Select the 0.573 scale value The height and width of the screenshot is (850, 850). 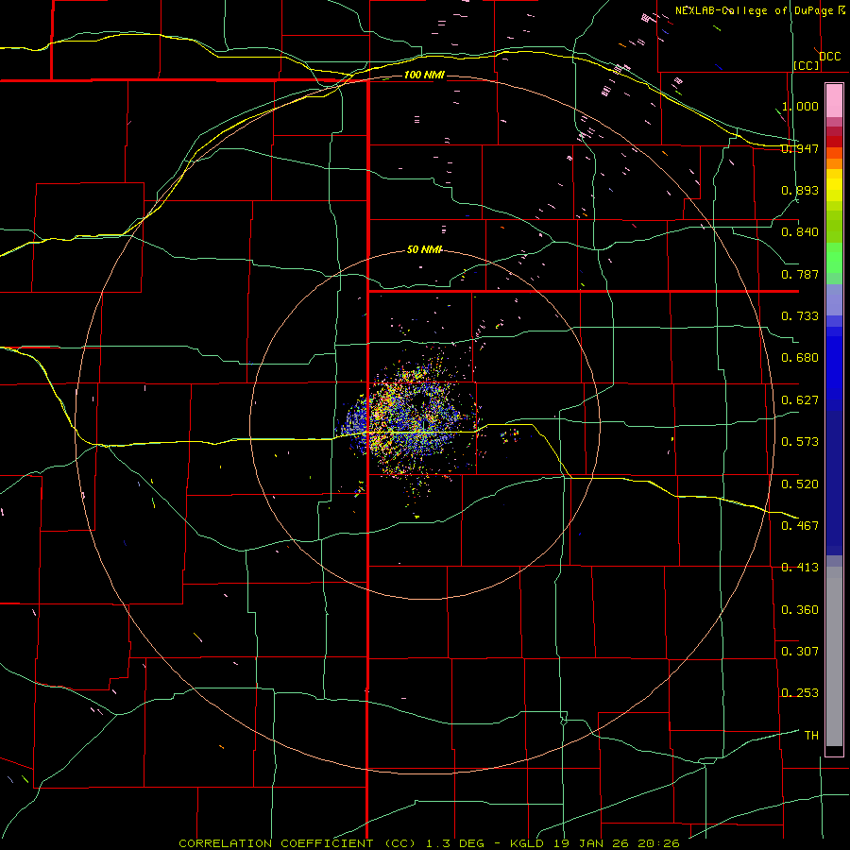tap(800, 442)
